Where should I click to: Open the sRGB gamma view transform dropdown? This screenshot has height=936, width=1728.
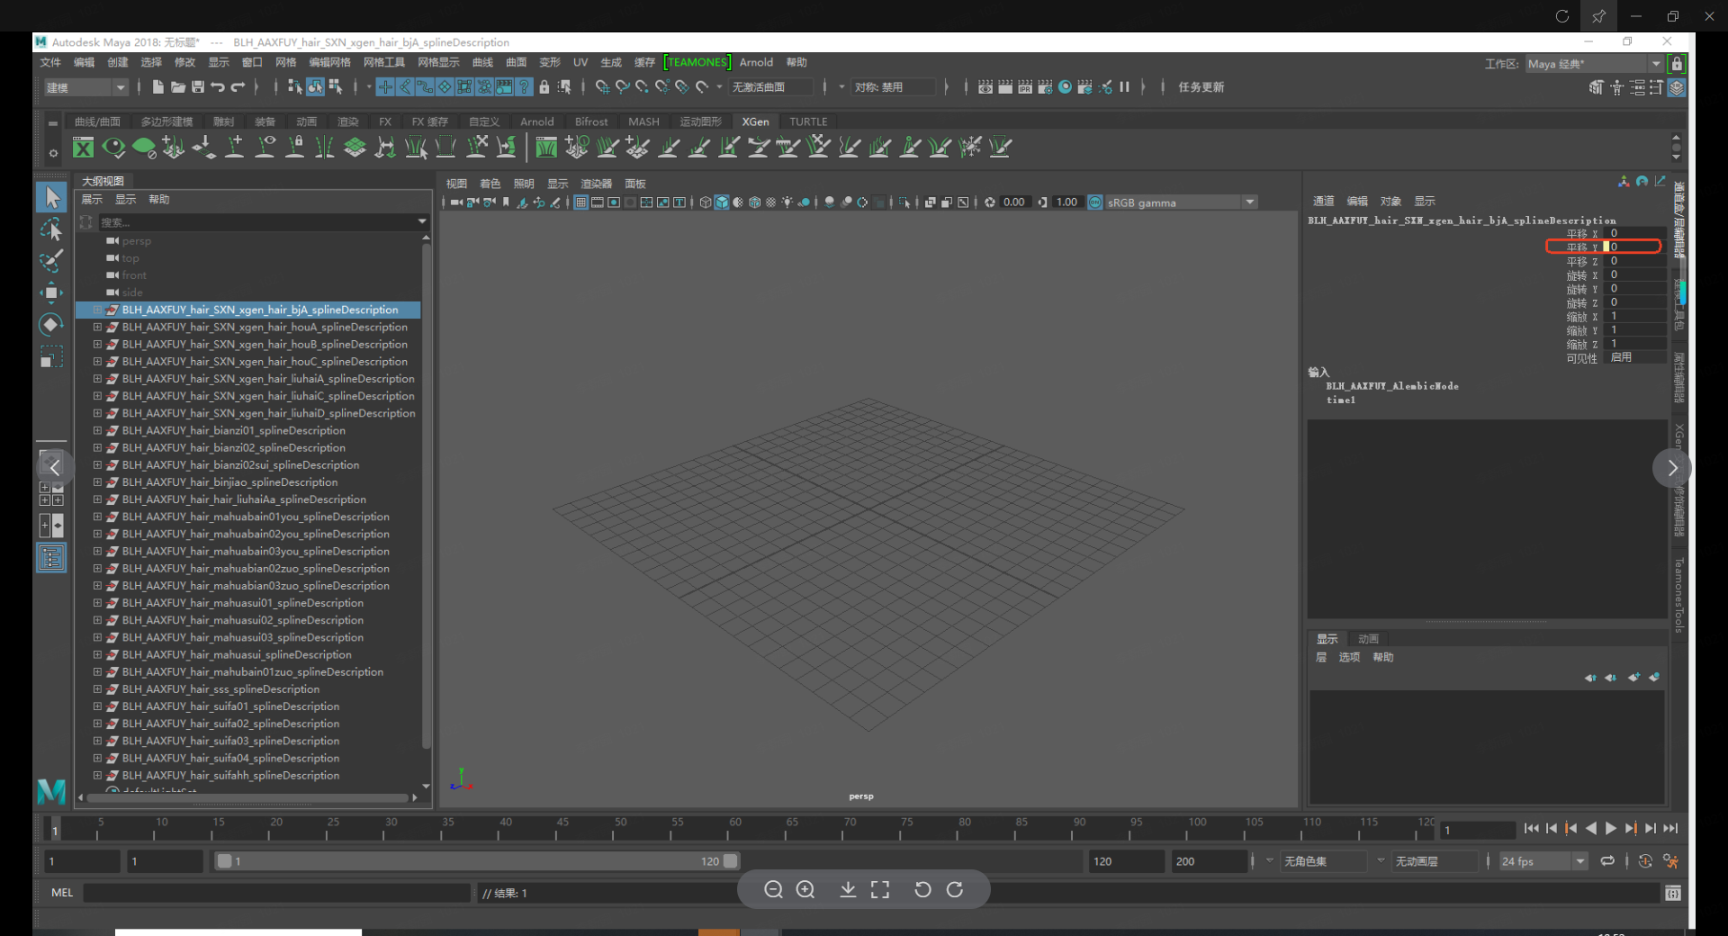pos(1249,202)
